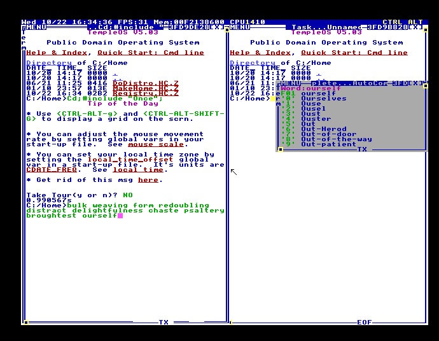439x341 pixels.
Task: Open Quick Start: Cmd line link in right window
Action: click(x=354, y=53)
